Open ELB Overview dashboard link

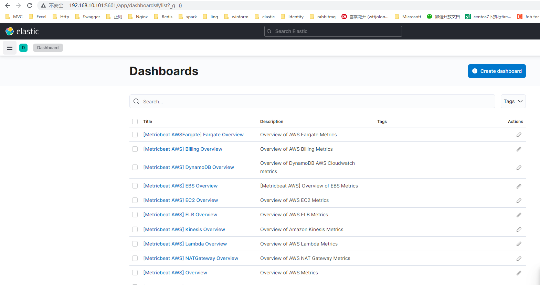pos(180,215)
